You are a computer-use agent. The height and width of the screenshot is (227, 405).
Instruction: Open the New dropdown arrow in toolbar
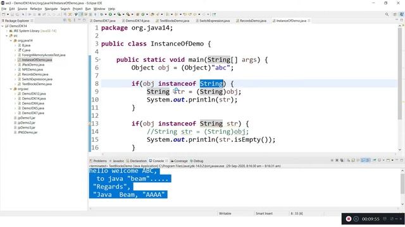coord(8,15)
